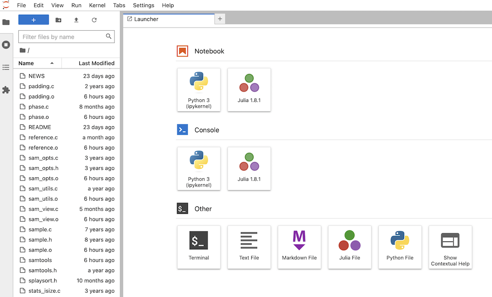Select padding.c in file list
This screenshot has height=297, width=492.
pyautogui.click(x=66, y=86)
